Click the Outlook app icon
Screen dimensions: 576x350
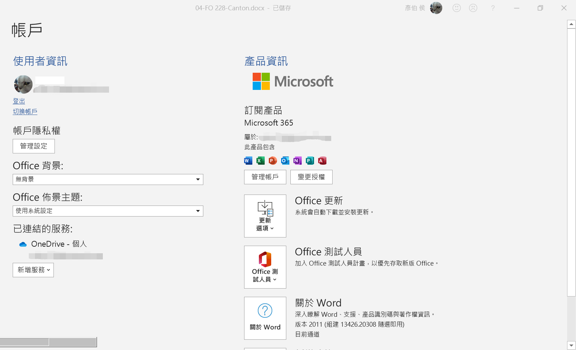(285, 161)
